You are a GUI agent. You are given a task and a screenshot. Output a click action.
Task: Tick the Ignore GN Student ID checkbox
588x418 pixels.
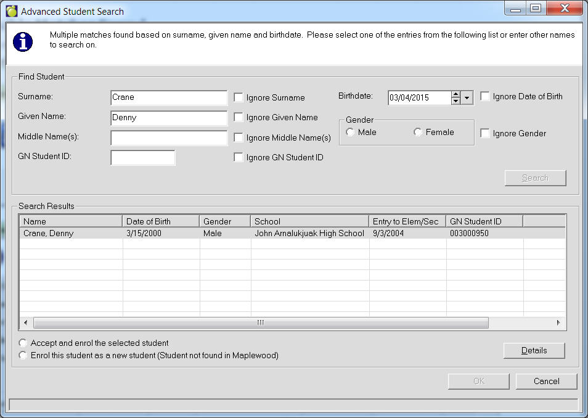pos(239,157)
